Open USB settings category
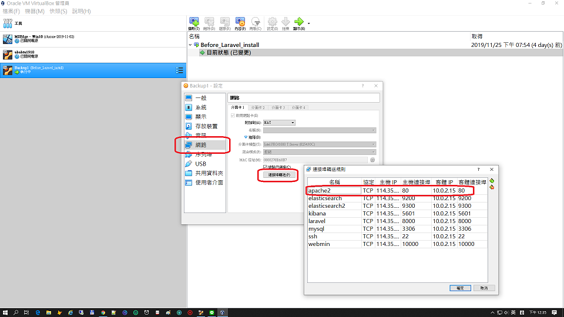This screenshot has height=317, width=564. click(205, 164)
